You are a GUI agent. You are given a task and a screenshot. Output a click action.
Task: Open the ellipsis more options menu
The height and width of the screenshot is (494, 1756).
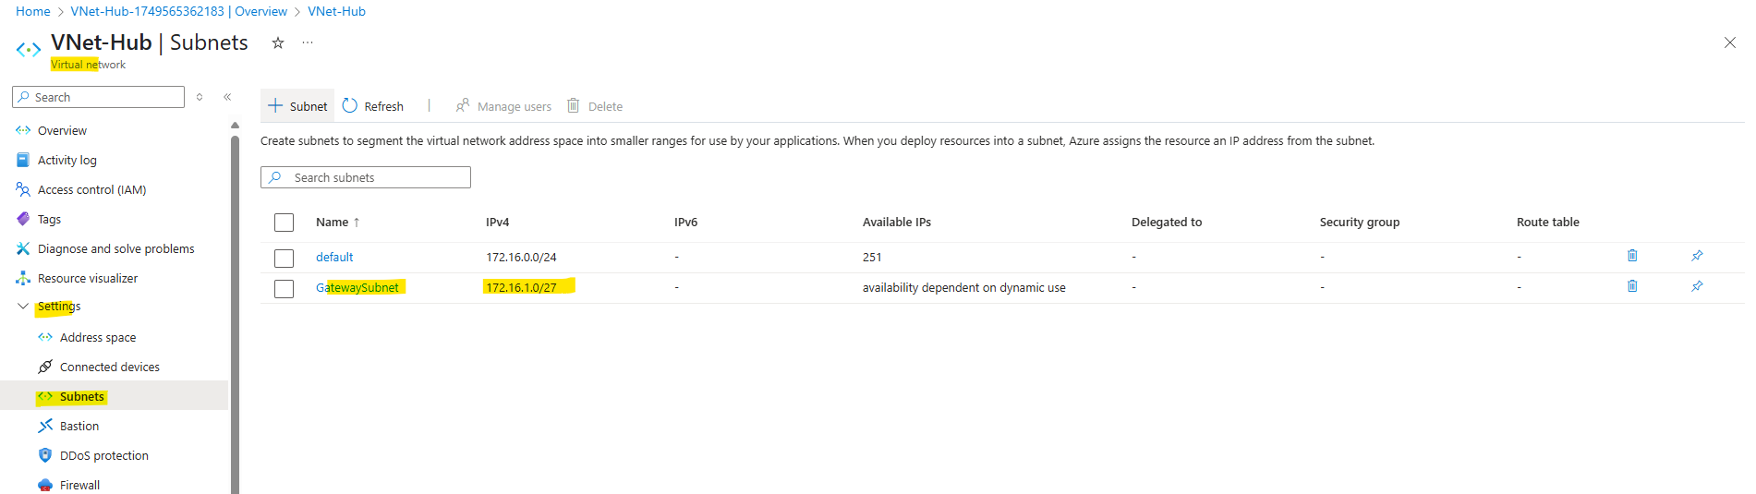coord(308,42)
